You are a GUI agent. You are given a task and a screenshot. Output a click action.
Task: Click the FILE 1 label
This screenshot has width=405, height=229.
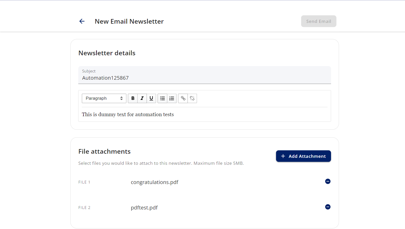pyautogui.click(x=84, y=182)
